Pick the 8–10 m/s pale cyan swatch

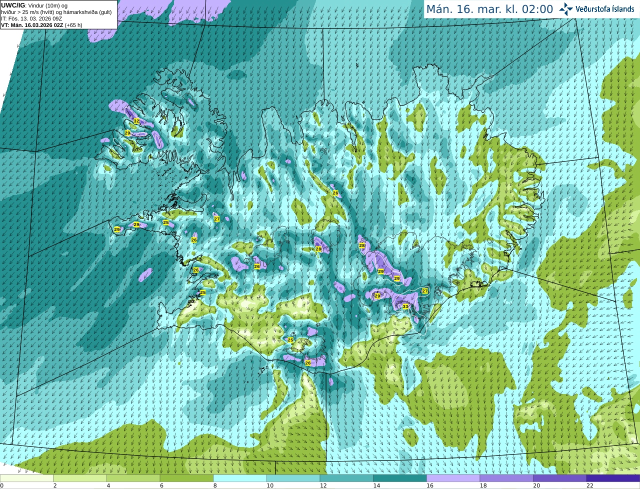240,478
